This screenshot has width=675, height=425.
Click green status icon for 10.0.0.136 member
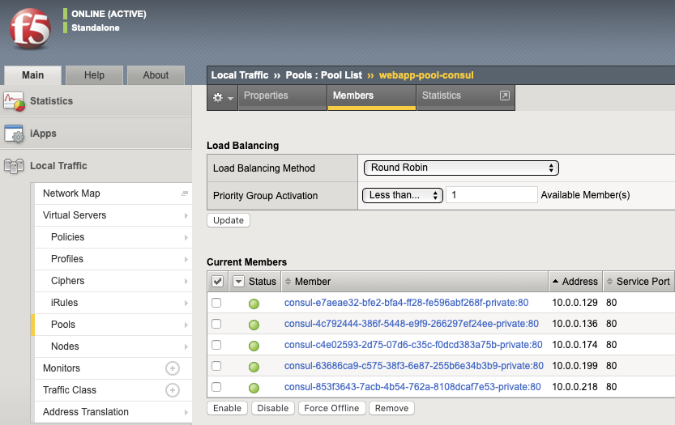click(x=254, y=325)
